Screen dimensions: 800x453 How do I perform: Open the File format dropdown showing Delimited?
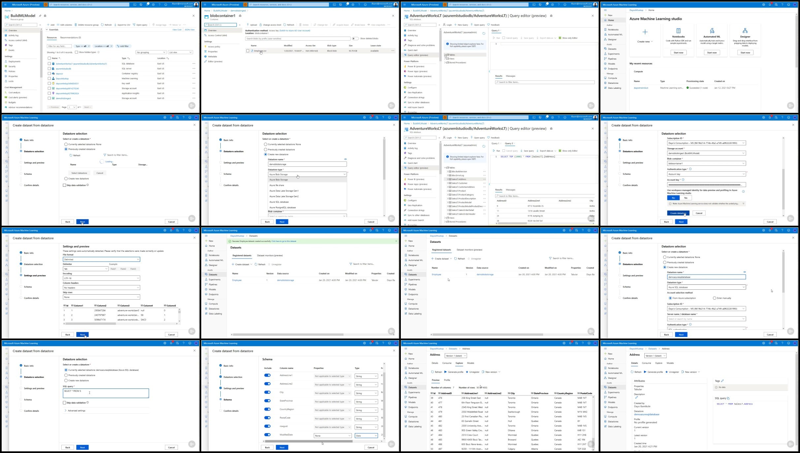(101, 259)
